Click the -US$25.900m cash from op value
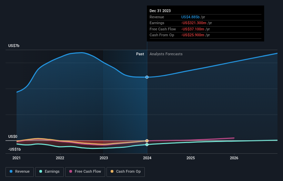The width and height of the screenshot is (283, 181). (193, 35)
